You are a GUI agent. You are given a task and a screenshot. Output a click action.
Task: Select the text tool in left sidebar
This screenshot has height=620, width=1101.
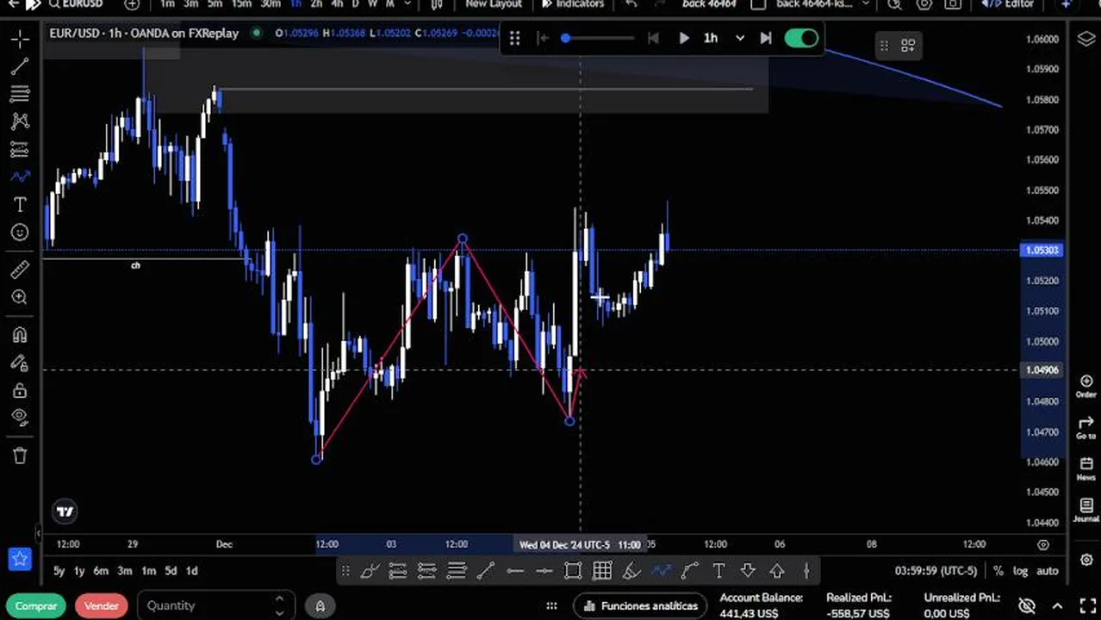[x=20, y=204]
